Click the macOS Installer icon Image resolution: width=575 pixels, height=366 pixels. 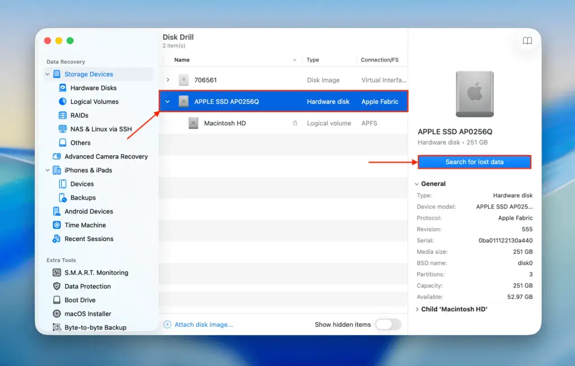point(57,313)
